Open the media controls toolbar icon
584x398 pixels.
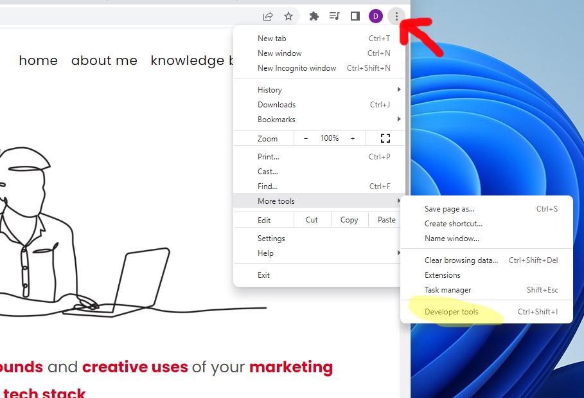click(x=335, y=16)
